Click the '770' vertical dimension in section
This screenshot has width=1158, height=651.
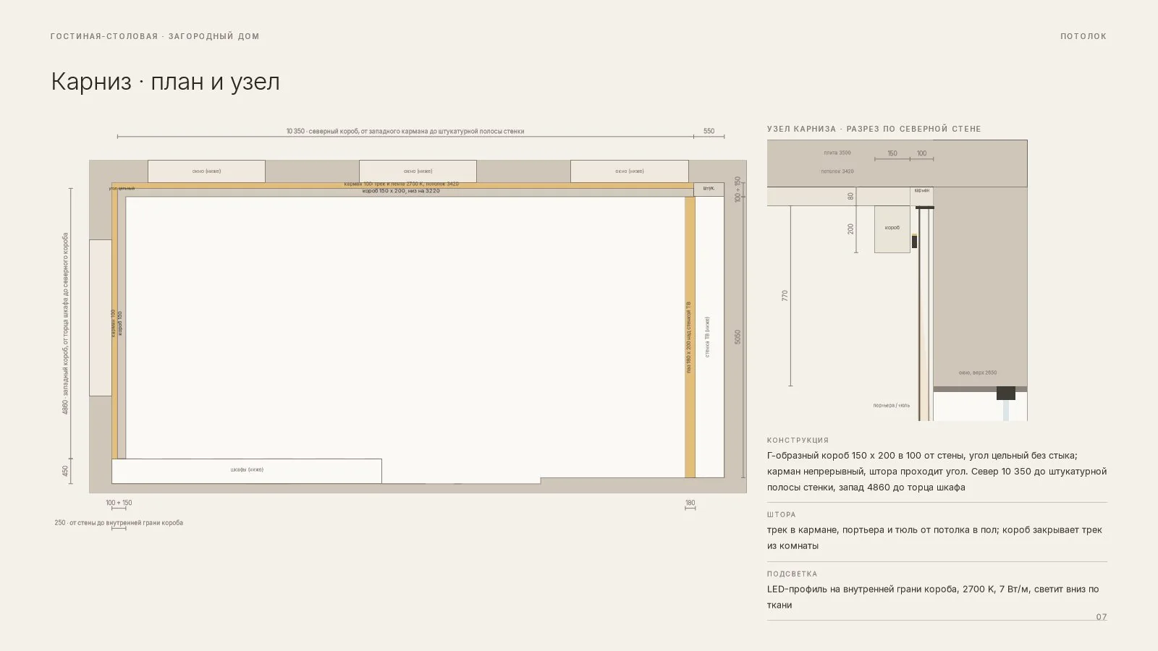pos(785,296)
